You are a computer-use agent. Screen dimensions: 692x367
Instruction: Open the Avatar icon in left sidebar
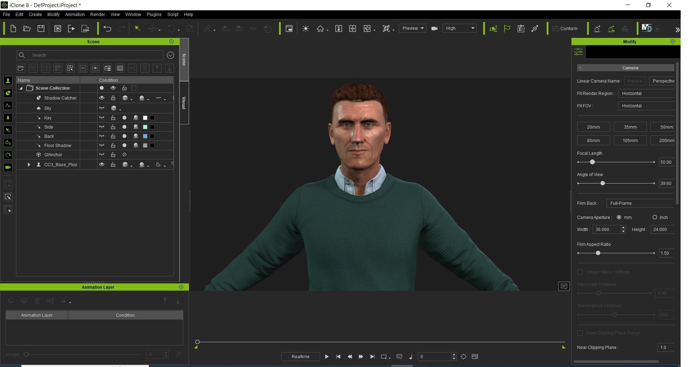(x=8, y=81)
